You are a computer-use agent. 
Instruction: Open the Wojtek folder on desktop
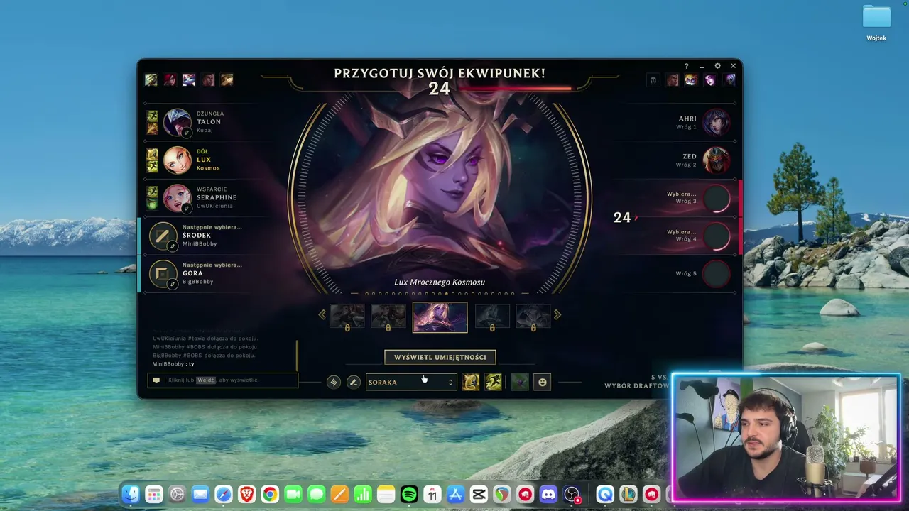[x=876, y=23]
